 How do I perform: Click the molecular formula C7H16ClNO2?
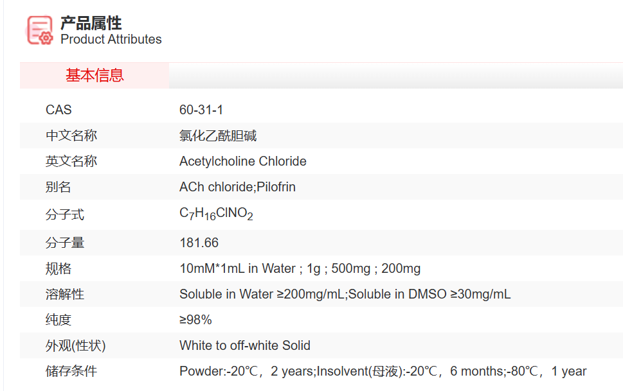click(x=216, y=214)
